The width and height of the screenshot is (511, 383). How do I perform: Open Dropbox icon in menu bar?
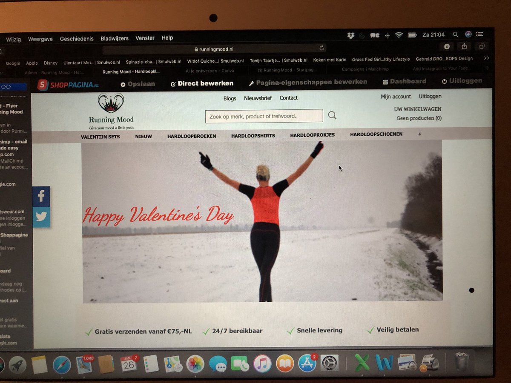tap(351, 35)
